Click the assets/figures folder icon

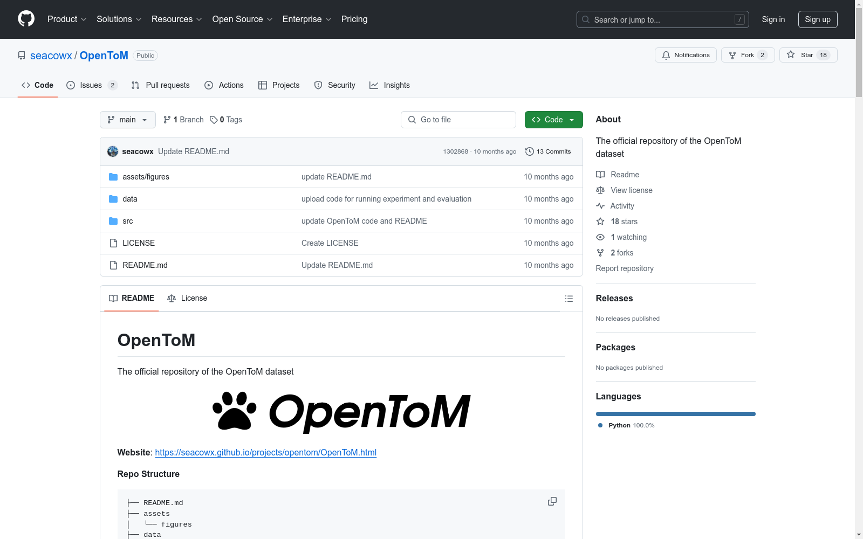coord(113,177)
